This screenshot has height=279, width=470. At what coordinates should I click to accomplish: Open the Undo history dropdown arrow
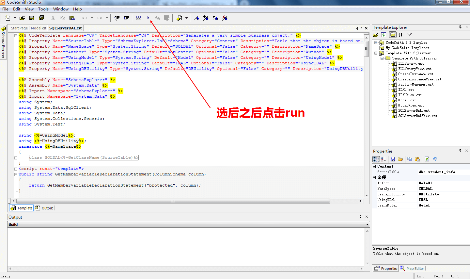[x=92, y=18]
